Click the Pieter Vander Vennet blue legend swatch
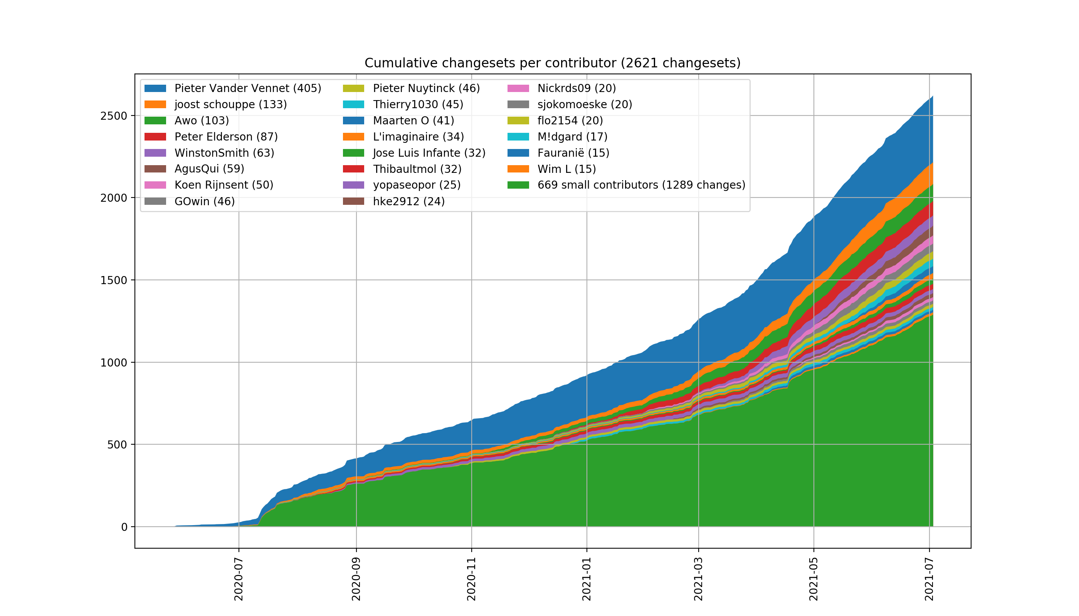The image size is (1079, 616). point(155,89)
